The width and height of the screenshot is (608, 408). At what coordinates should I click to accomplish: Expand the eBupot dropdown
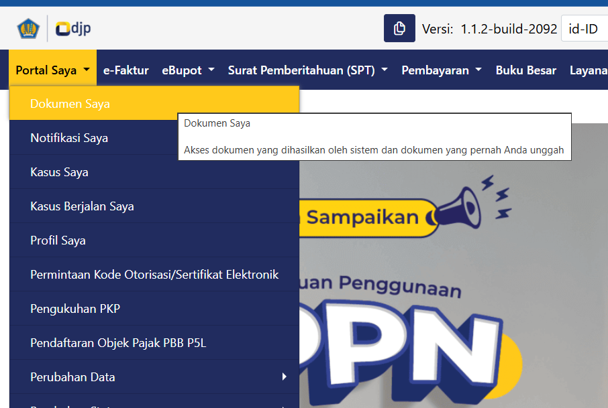[x=188, y=70]
